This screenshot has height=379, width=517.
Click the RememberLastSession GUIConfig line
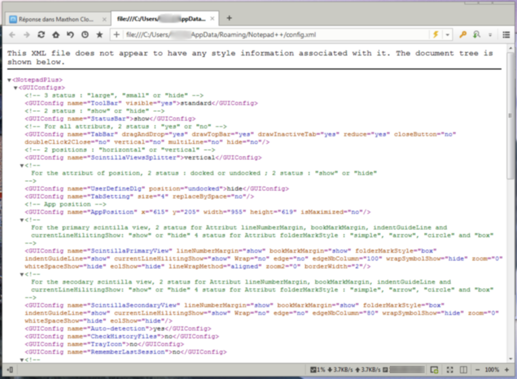pyautogui.click(x=126, y=352)
